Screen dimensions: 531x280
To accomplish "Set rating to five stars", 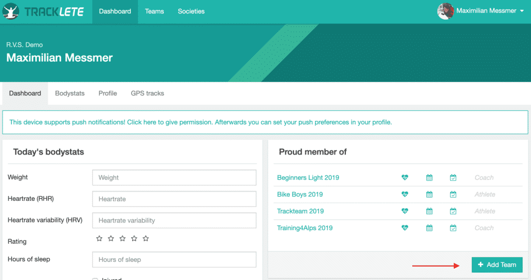I will 146,239.
